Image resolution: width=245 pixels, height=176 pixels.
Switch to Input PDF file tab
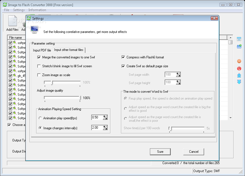[42, 50]
